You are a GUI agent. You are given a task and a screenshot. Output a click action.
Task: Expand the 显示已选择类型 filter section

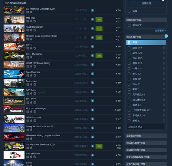pyautogui.click(x=146, y=136)
